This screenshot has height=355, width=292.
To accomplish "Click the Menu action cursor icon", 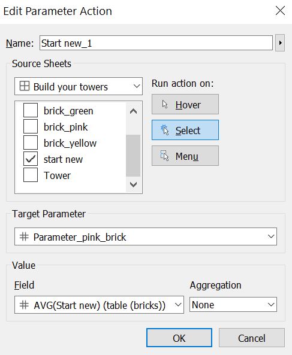I will [x=165, y=156].
